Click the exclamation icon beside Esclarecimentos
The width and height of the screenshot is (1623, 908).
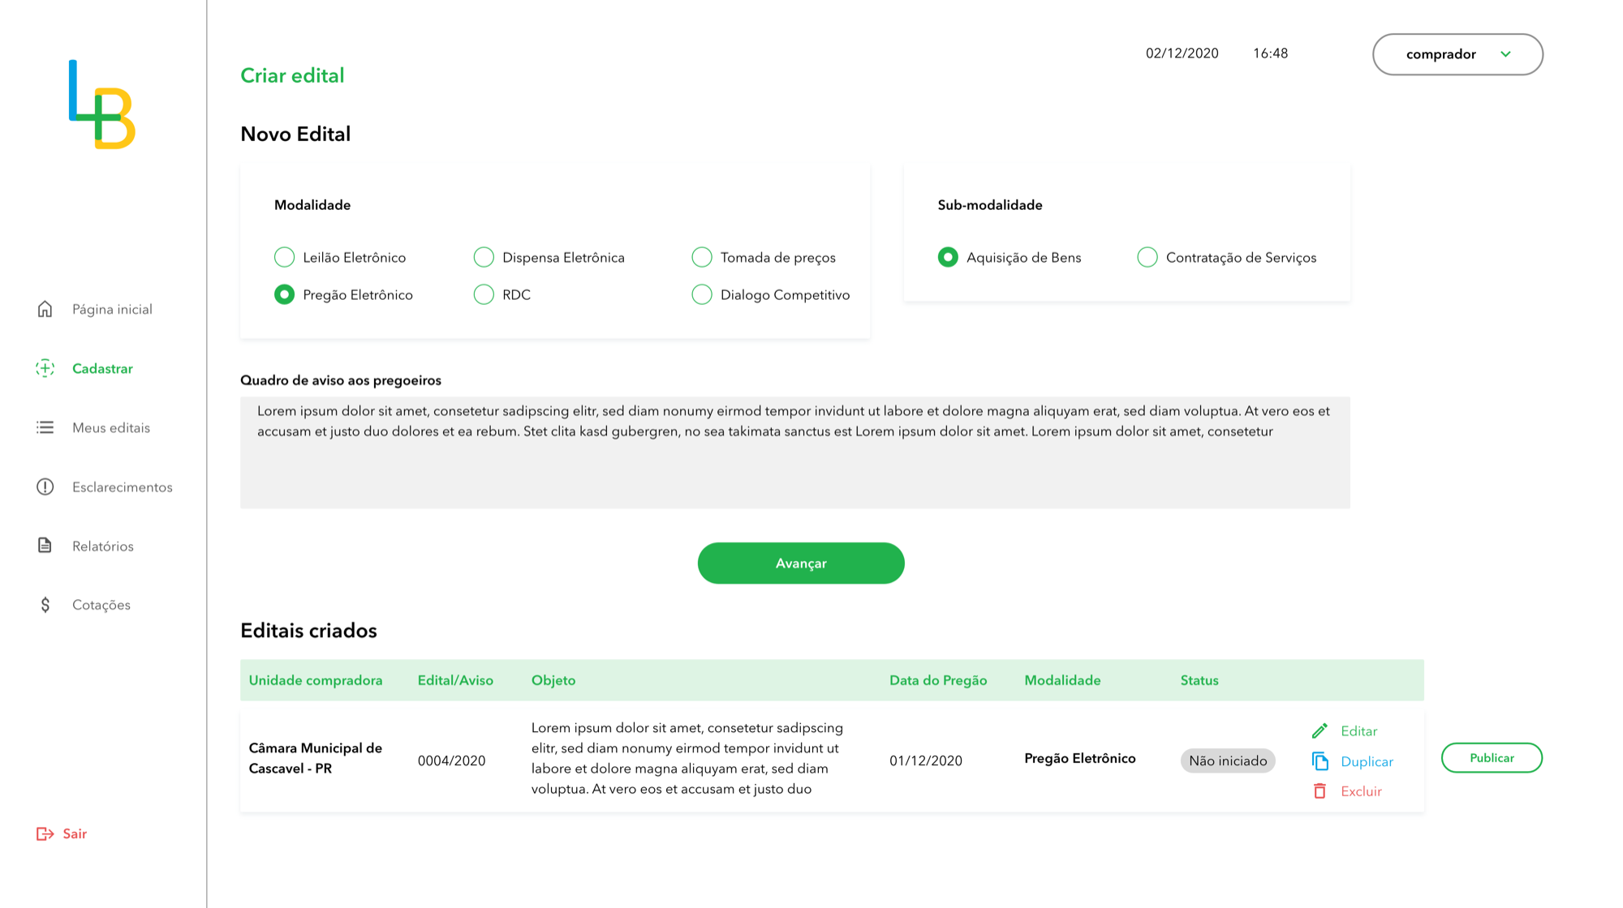tap(45, 486)
